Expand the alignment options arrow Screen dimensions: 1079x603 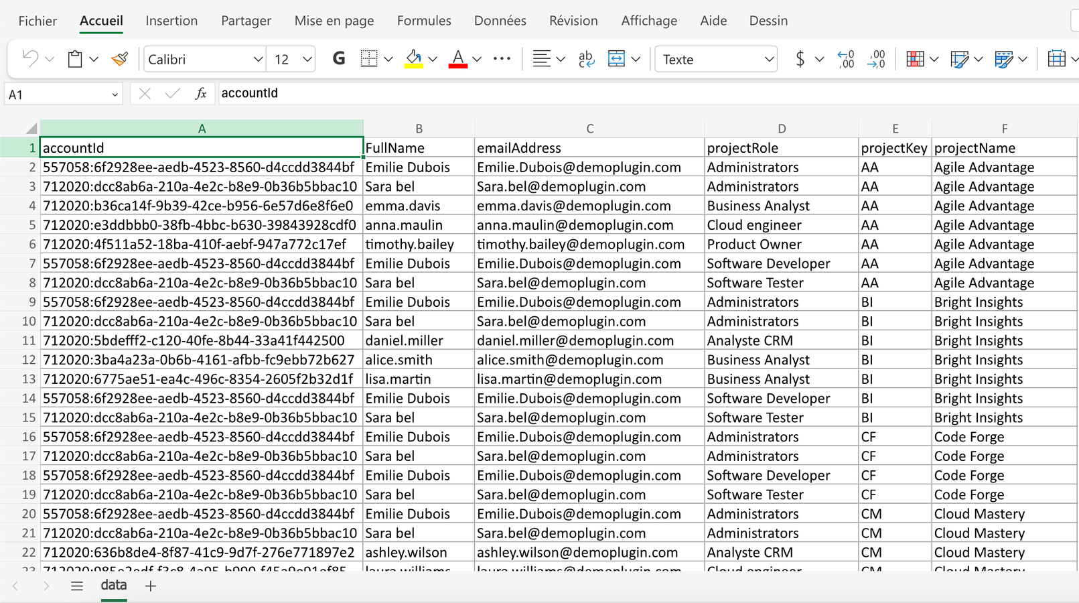pos(561,60)
